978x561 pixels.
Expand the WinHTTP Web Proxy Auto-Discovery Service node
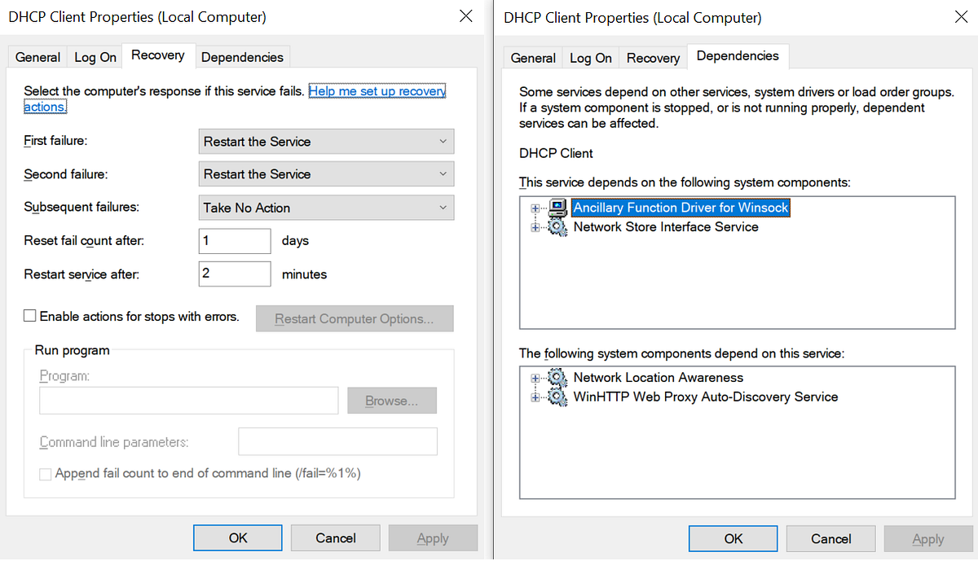tap(535, 397)
